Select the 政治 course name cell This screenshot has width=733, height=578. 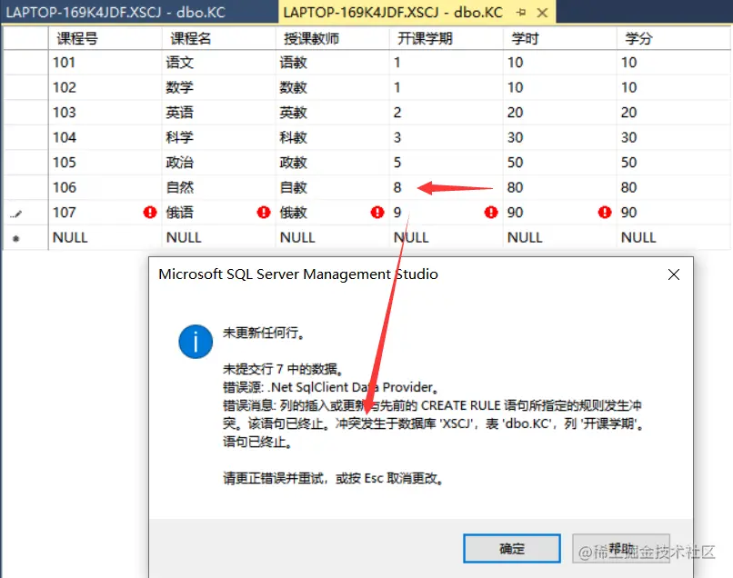tap(219, 163)
